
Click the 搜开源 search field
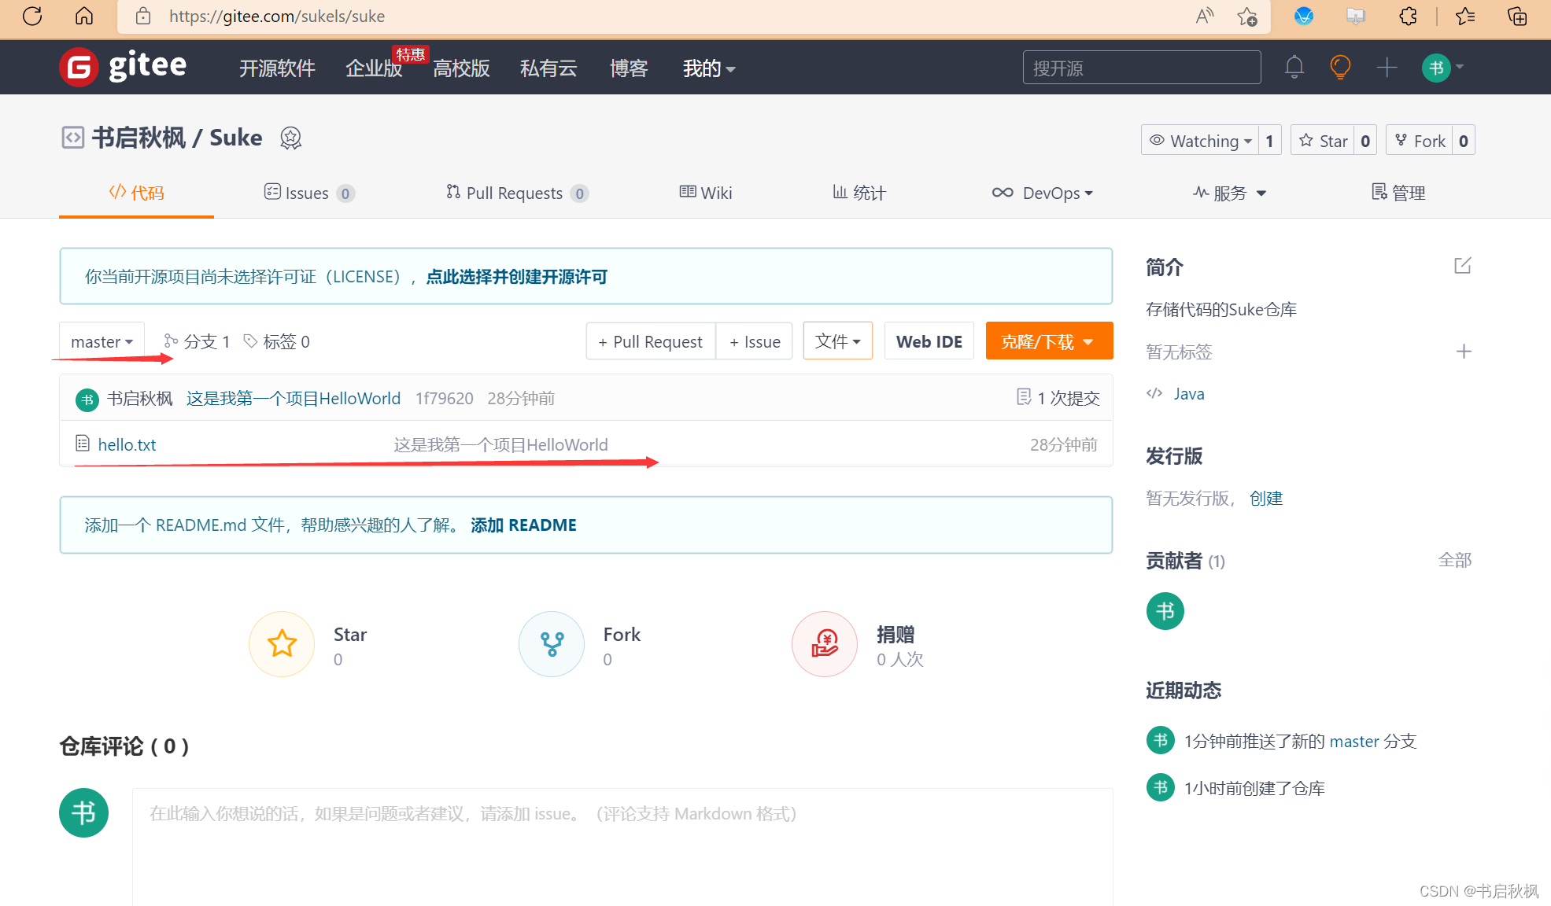[1141, 68]
